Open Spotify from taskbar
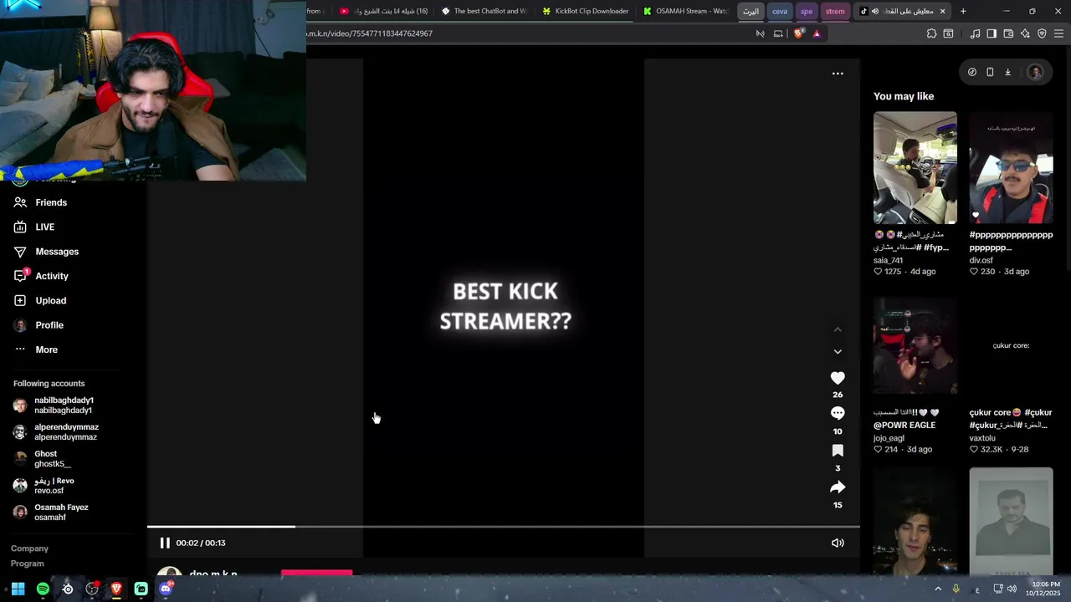The image size is (1071, 602). (x=43, y=589)
